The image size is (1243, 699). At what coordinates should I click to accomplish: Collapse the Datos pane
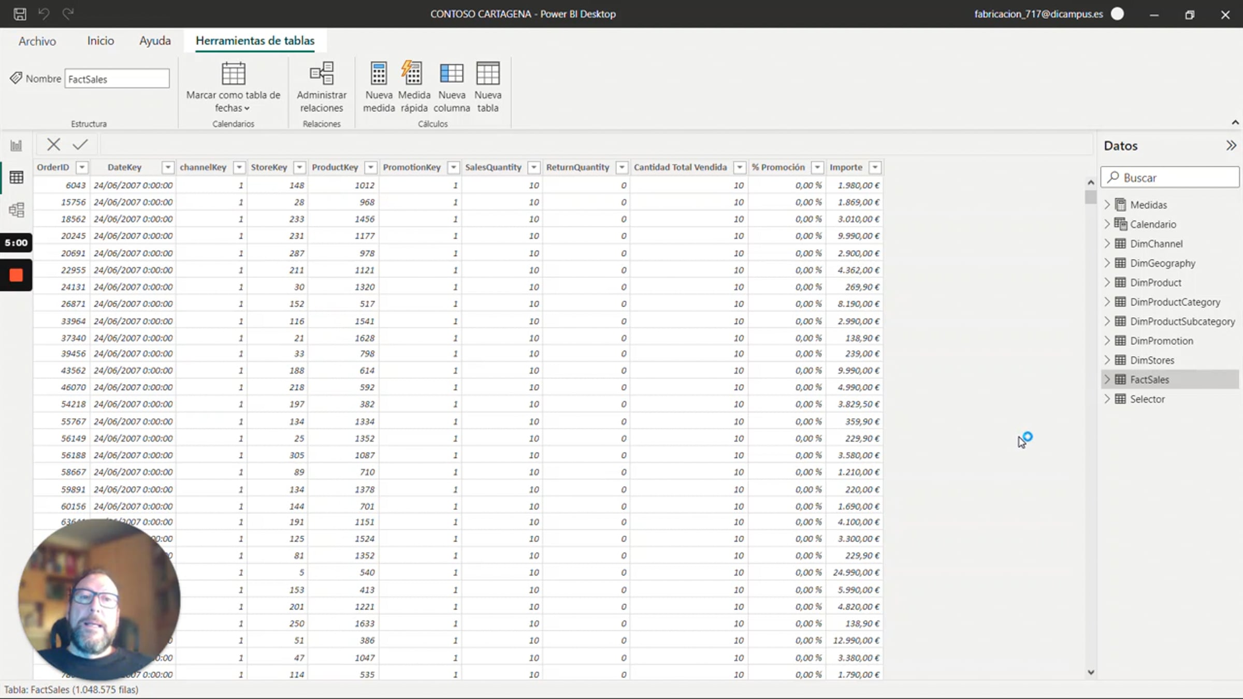pos(1231,145)
